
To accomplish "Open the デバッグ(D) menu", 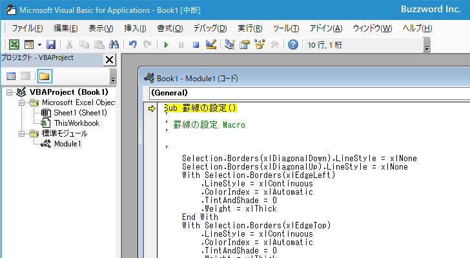I will coord(210,28).
